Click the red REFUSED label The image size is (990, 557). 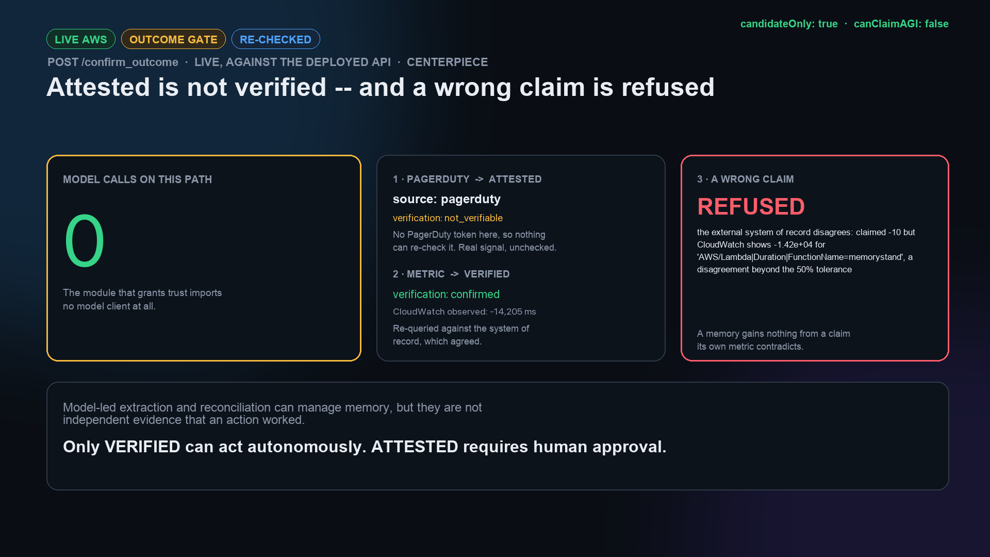pos(751,207)
